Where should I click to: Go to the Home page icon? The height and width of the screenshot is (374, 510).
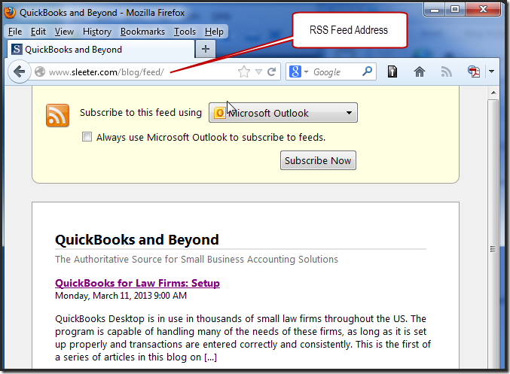point(420,71)
